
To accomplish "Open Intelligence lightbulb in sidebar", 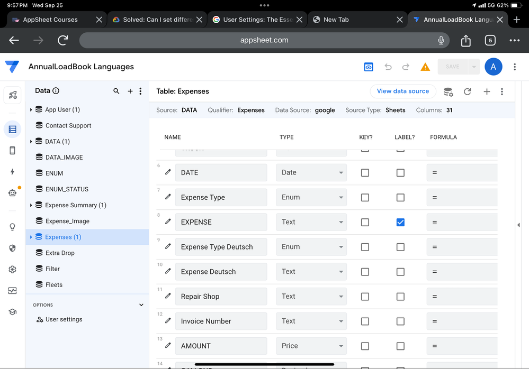I will (13, 227).
